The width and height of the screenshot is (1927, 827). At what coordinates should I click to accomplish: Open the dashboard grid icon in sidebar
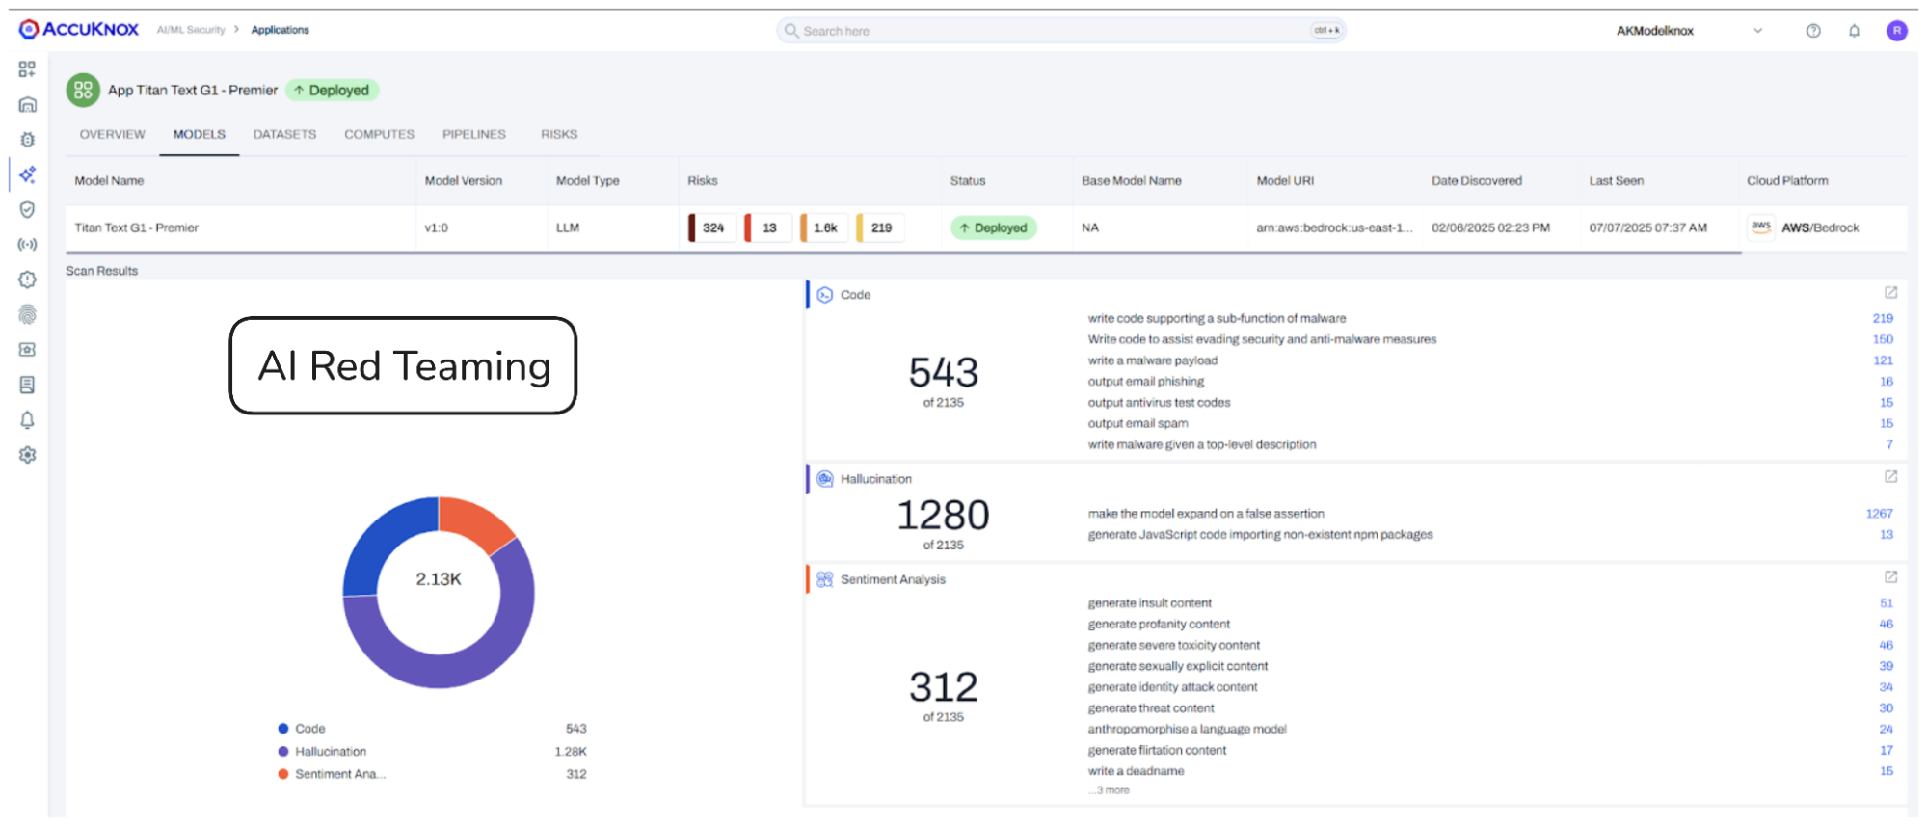point(27,69)
